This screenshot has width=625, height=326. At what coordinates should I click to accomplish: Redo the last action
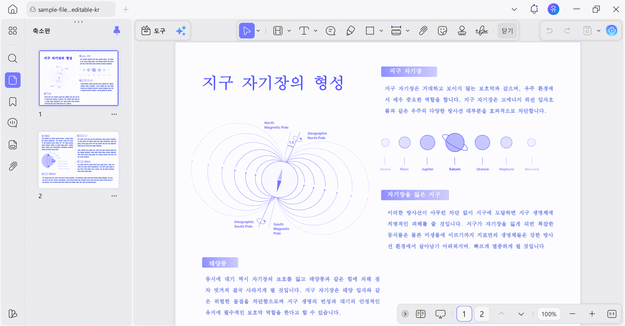pyautogui.click(x=567, y=31)
